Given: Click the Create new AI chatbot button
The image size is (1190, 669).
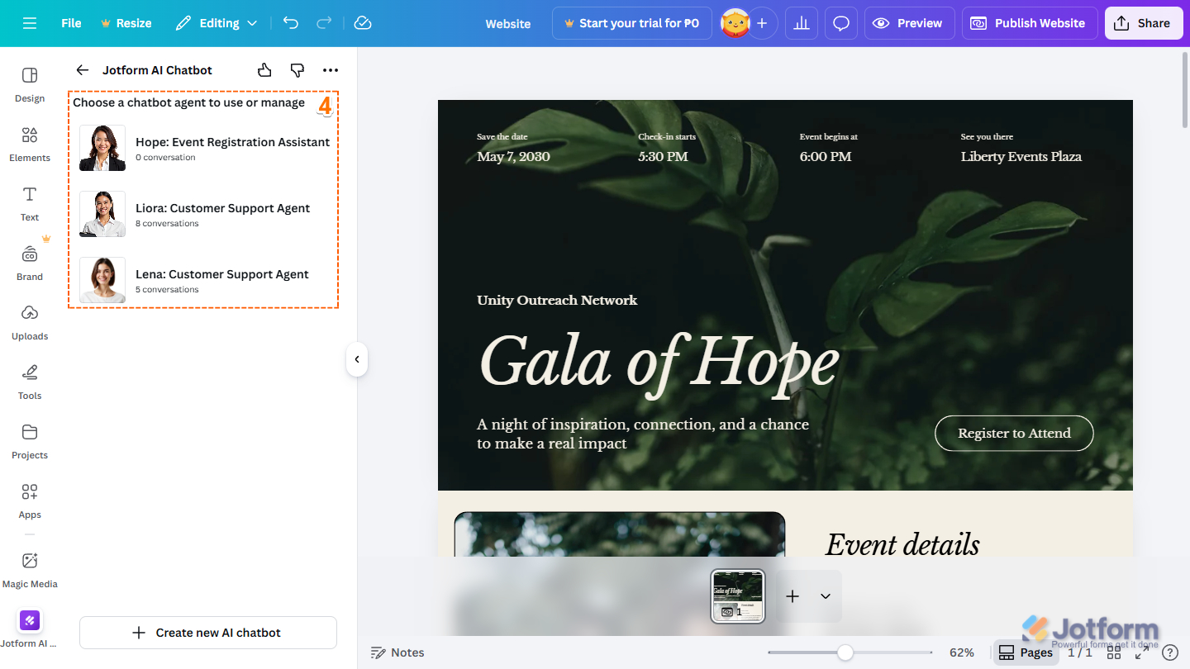Looking at the screenshot, I should 207,632.
